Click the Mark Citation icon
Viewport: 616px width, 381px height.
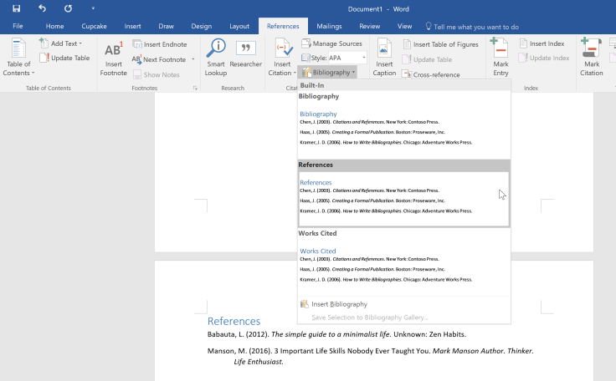[x=592, y=57]
